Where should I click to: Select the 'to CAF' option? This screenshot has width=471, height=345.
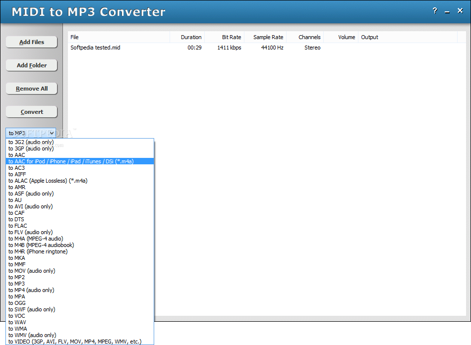(80, 213)
